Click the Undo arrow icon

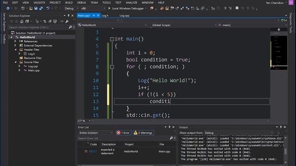tap(48, 8)
